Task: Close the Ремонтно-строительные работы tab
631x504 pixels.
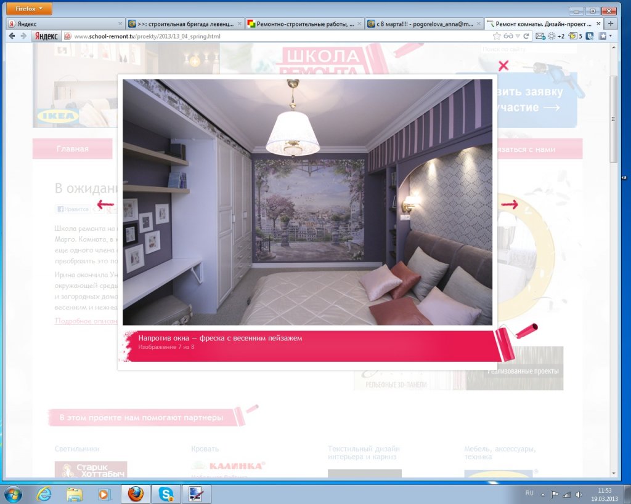Action: 359,24
